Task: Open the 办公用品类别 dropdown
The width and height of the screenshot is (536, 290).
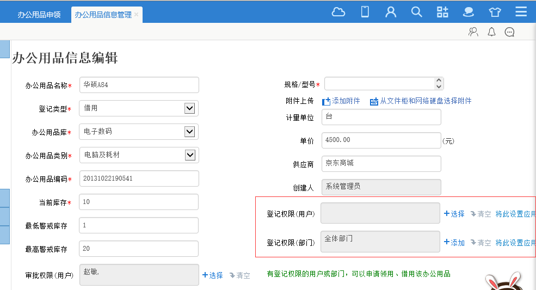Action: click(189, 155)
